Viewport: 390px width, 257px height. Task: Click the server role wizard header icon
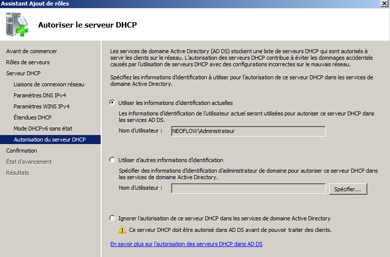point(17,25)
